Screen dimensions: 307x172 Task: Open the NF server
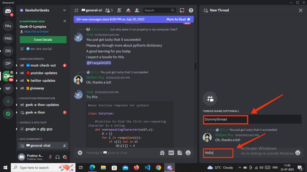pos(8,89)
